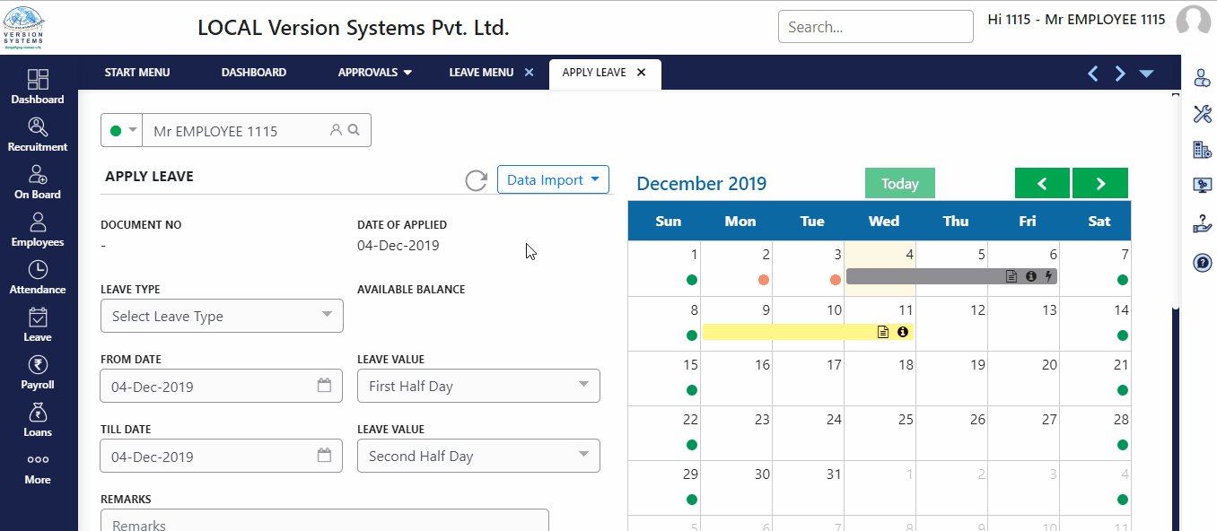
Task: Open the Select Leave Type dropdown
Action: pyautogui.click(x=222, y=316)
